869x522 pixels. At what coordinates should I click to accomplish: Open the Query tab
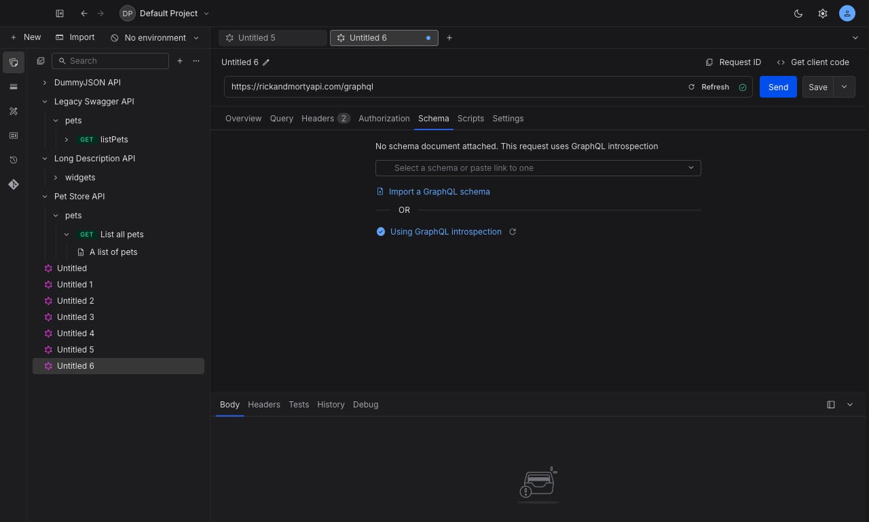pos(282,118)
